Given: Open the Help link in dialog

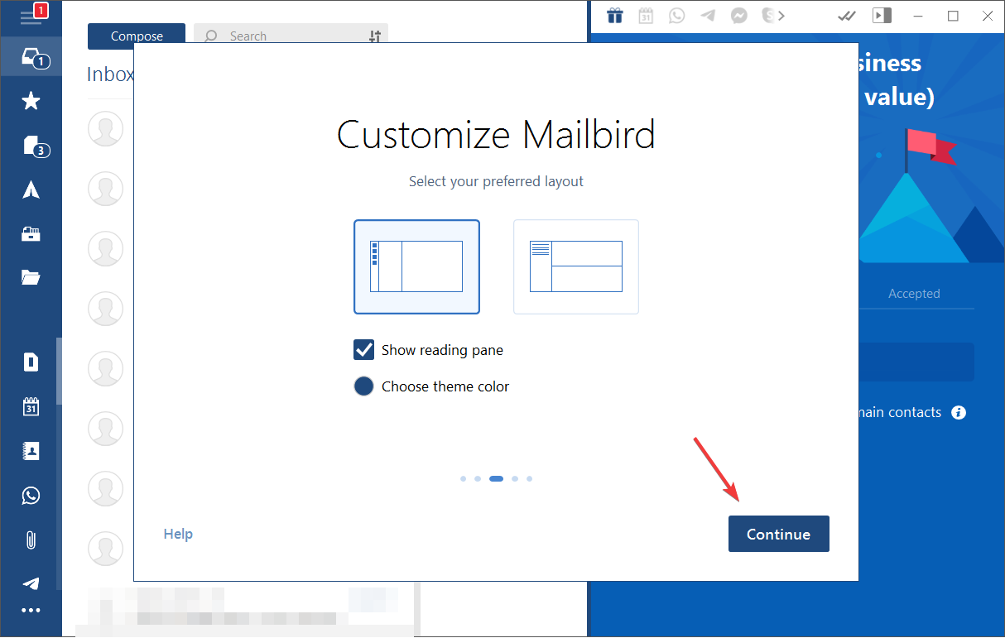Looking at the screenshot, I should point(178,534).
